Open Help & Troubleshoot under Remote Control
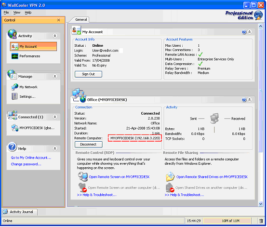This screenshot has height=227, width=267. click(96, 195)
